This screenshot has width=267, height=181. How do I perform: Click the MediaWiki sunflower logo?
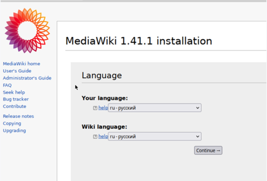tap(27, 30)
